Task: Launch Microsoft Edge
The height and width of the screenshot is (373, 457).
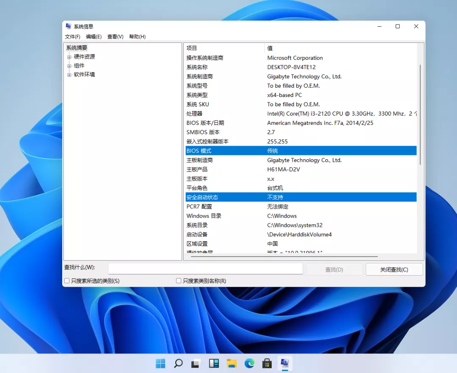Action: [249, 363]
